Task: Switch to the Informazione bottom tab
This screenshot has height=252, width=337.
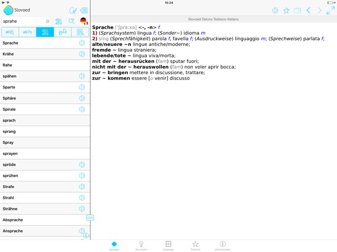Action: point(222,246)
